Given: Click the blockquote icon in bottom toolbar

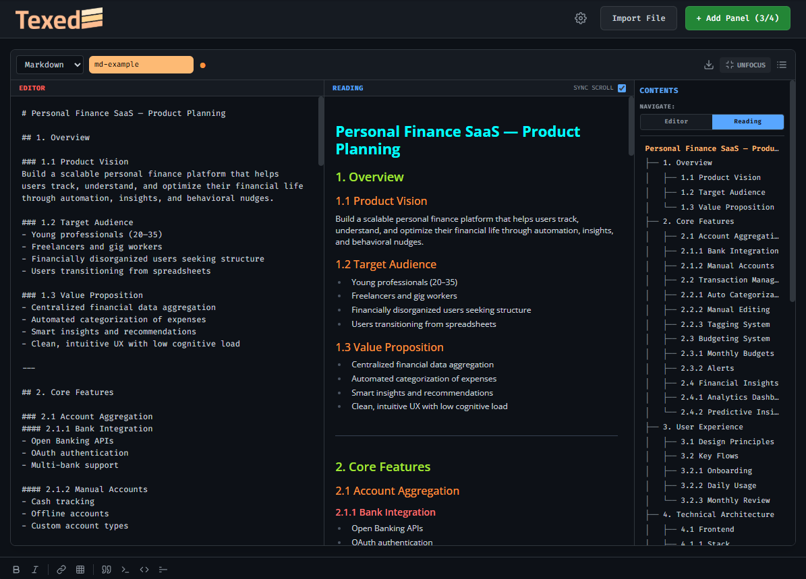Looking at the screenshot, I should pyautogui.click(x=106, y=570).
